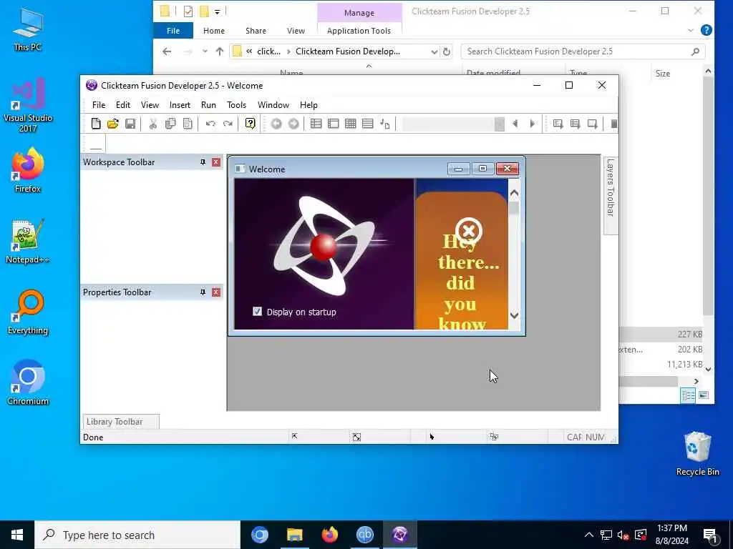Open Application Tools tab in Explorer

pos(359,31)
